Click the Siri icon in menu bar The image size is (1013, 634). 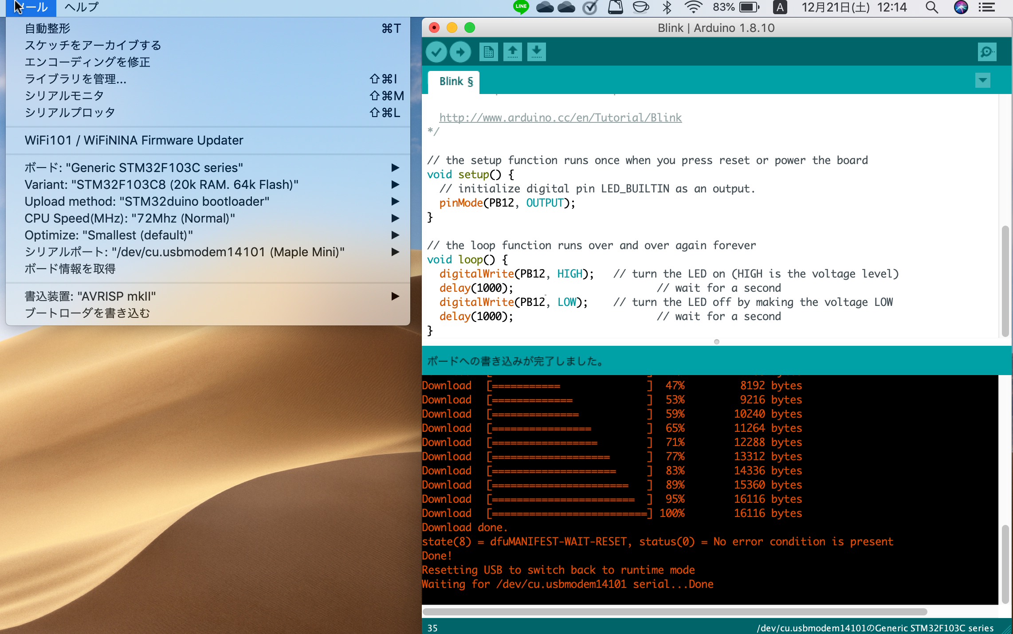(961, 7)
